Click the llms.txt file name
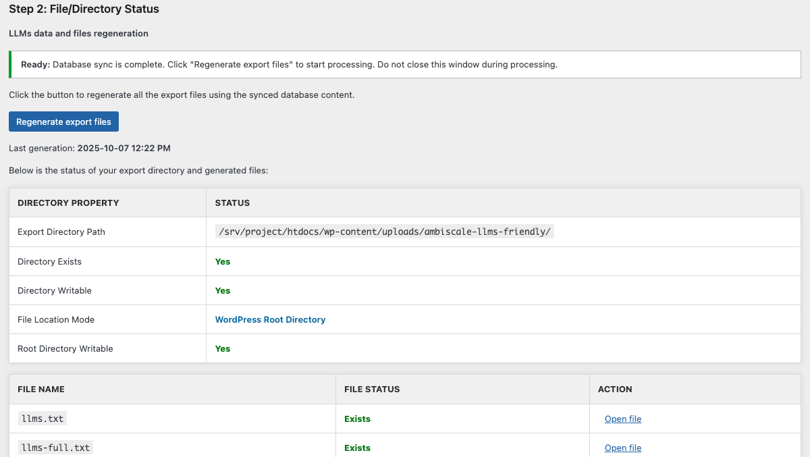 (x=43, y=419)
